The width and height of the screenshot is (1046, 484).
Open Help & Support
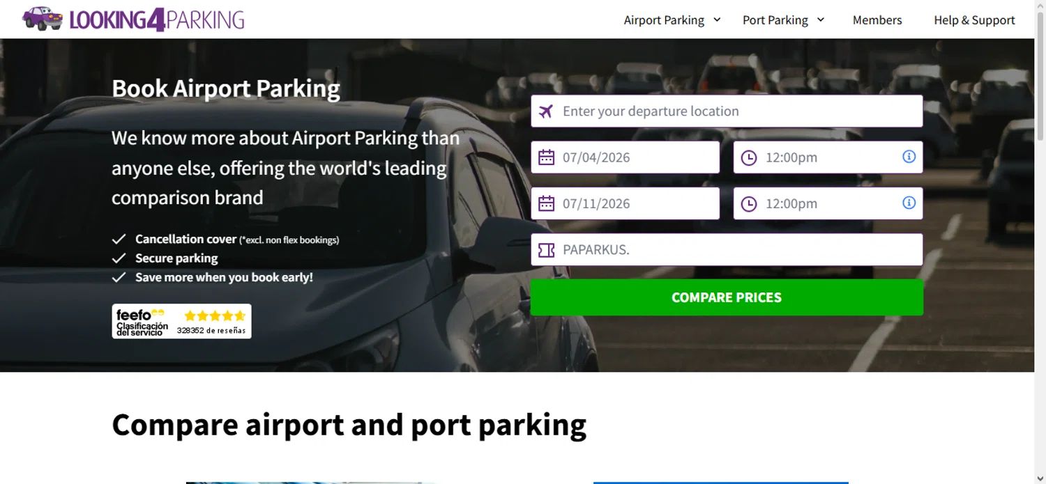[x=974, y=20]
